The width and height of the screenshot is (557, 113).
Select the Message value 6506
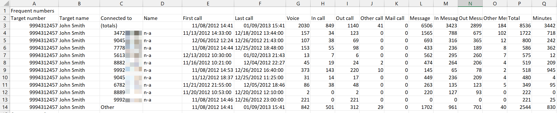click(427, 26)
